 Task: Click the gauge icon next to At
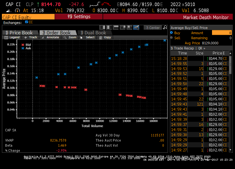coord(17,11)
